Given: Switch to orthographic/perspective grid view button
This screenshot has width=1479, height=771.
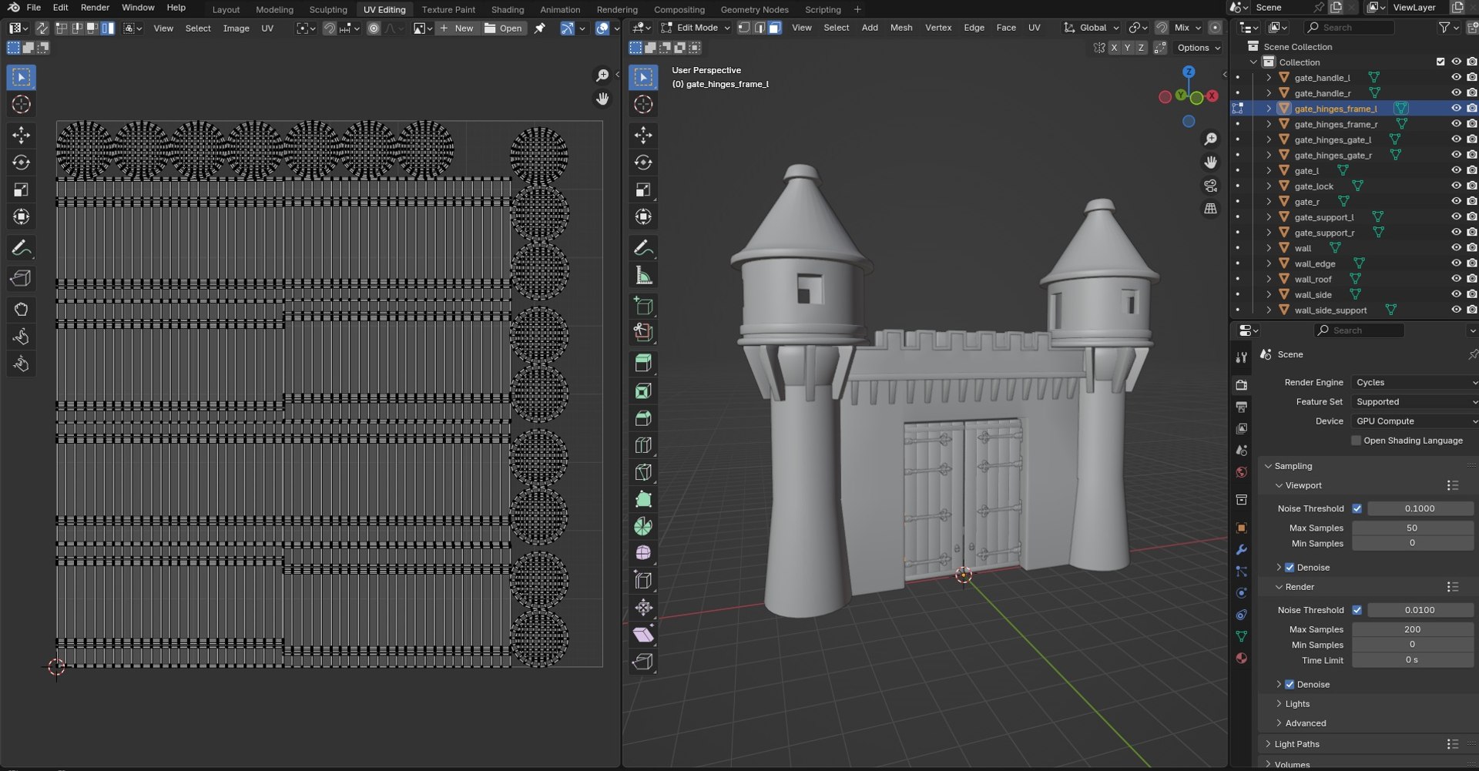Looking at the screenshot, I should click(x=1211, y=209).
